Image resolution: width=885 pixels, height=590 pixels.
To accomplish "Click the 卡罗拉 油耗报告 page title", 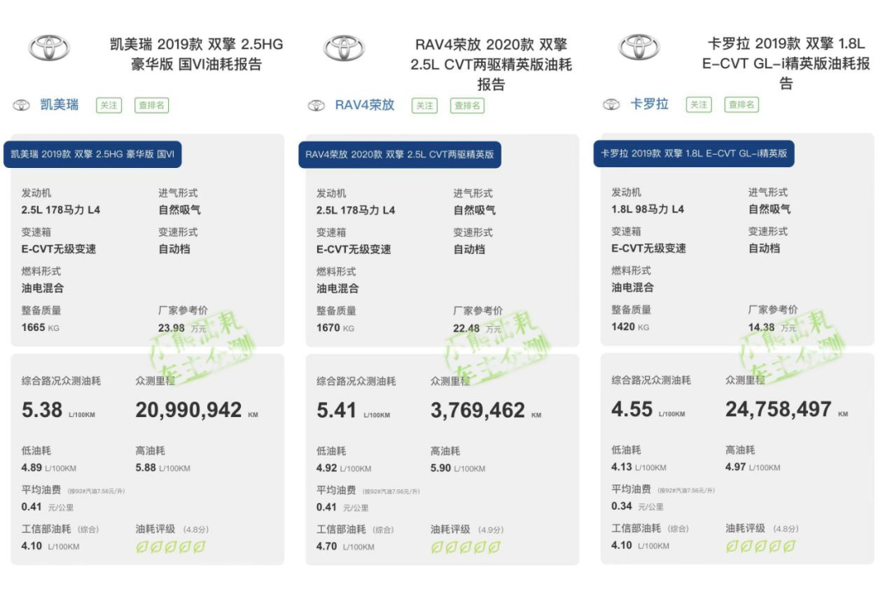I will click(x=786, y=63).
